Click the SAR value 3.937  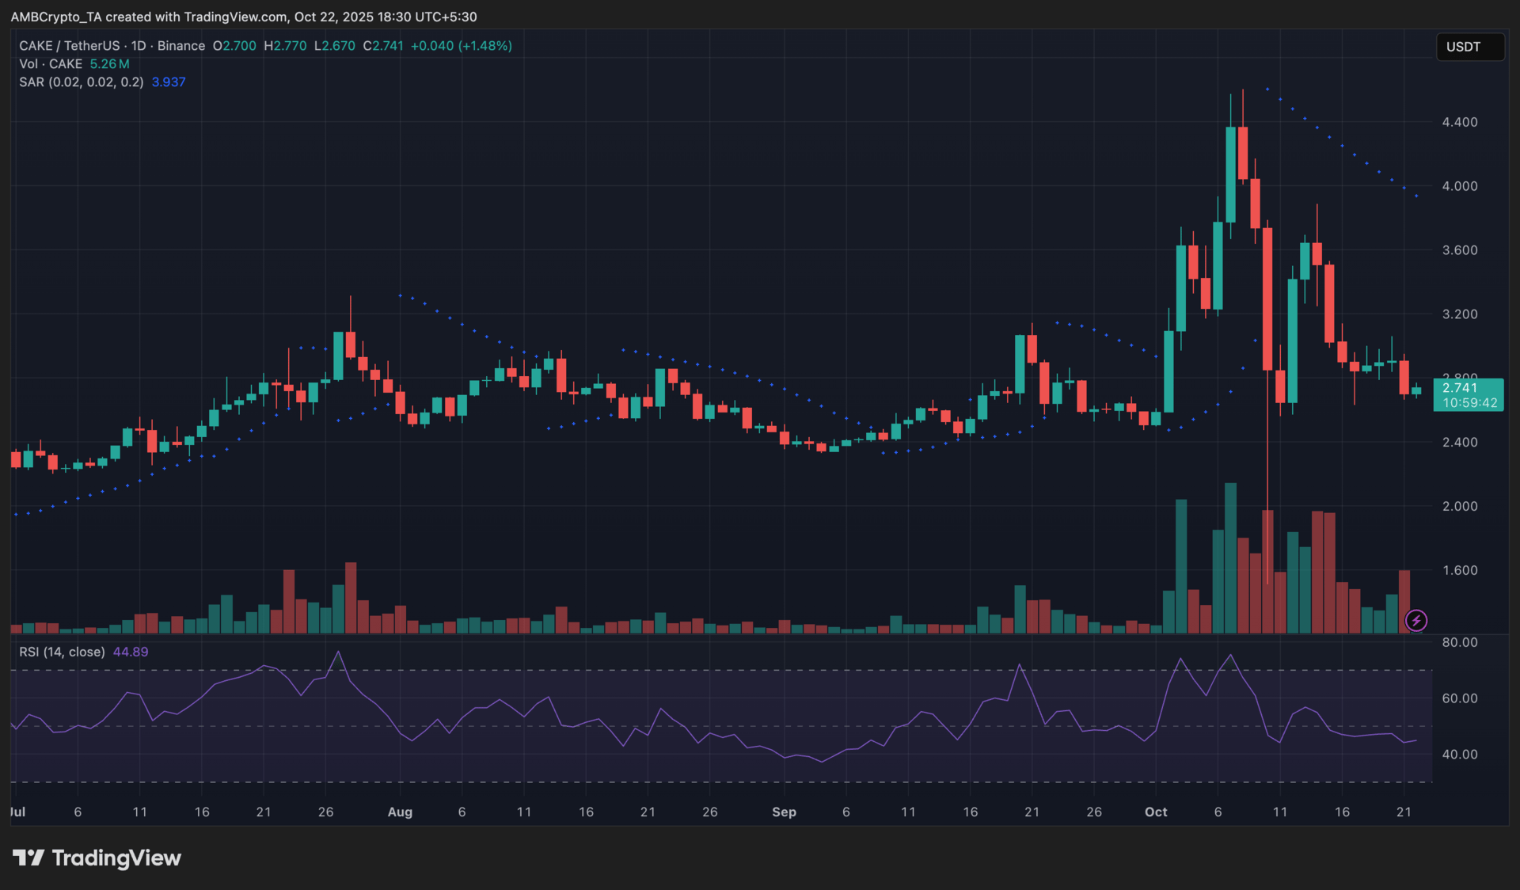pyautogui.click(x=168, y=82)
